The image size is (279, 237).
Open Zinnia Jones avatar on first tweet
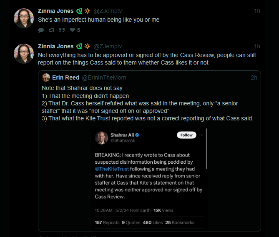click(24, 18)
